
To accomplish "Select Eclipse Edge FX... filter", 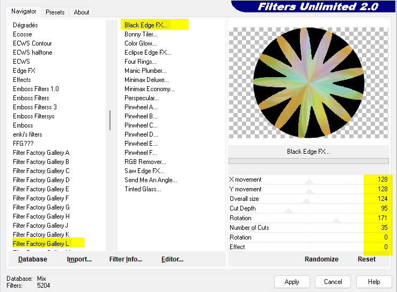I will [148, 53].
